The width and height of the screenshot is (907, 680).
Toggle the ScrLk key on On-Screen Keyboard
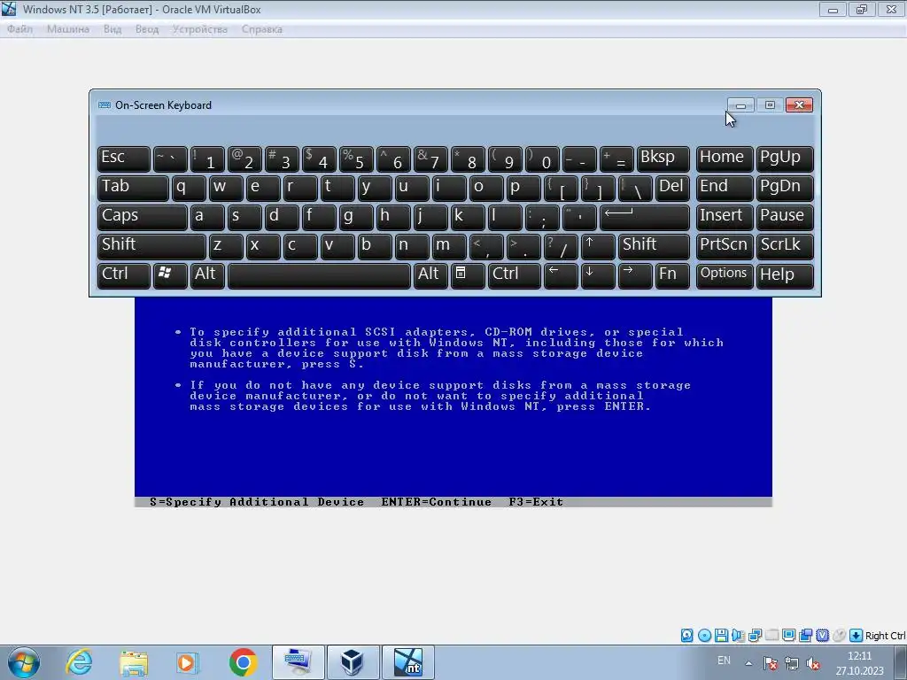tap(785, 246)
